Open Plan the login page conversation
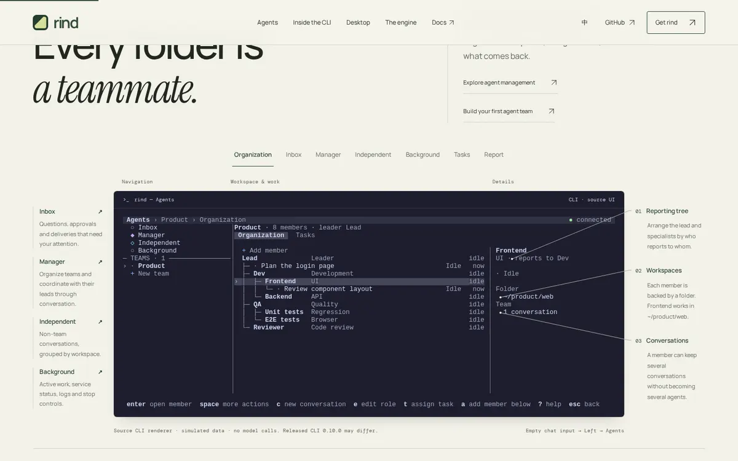Screen dimensions: 738x461 click(x=298, y=266)
